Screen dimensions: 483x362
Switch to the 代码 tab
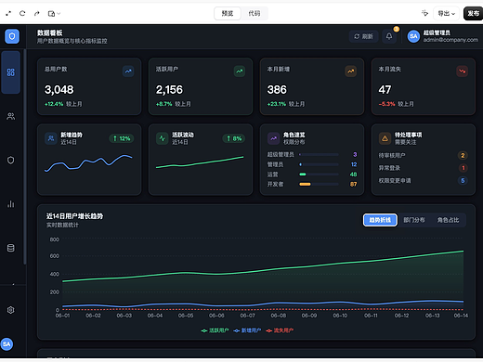tap(255, 13)
